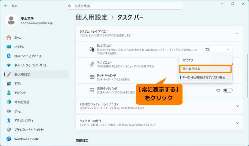Click the タスク バー breadcrumb title
This screenshot has height=146, width=249.
130,17
